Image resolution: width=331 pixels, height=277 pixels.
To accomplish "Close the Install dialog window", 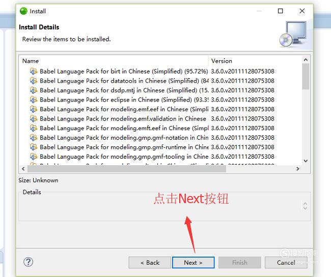I will click(x=302, y=11).
